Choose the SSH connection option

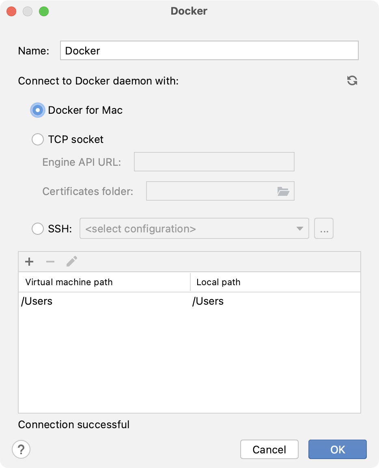coord(37,229)
